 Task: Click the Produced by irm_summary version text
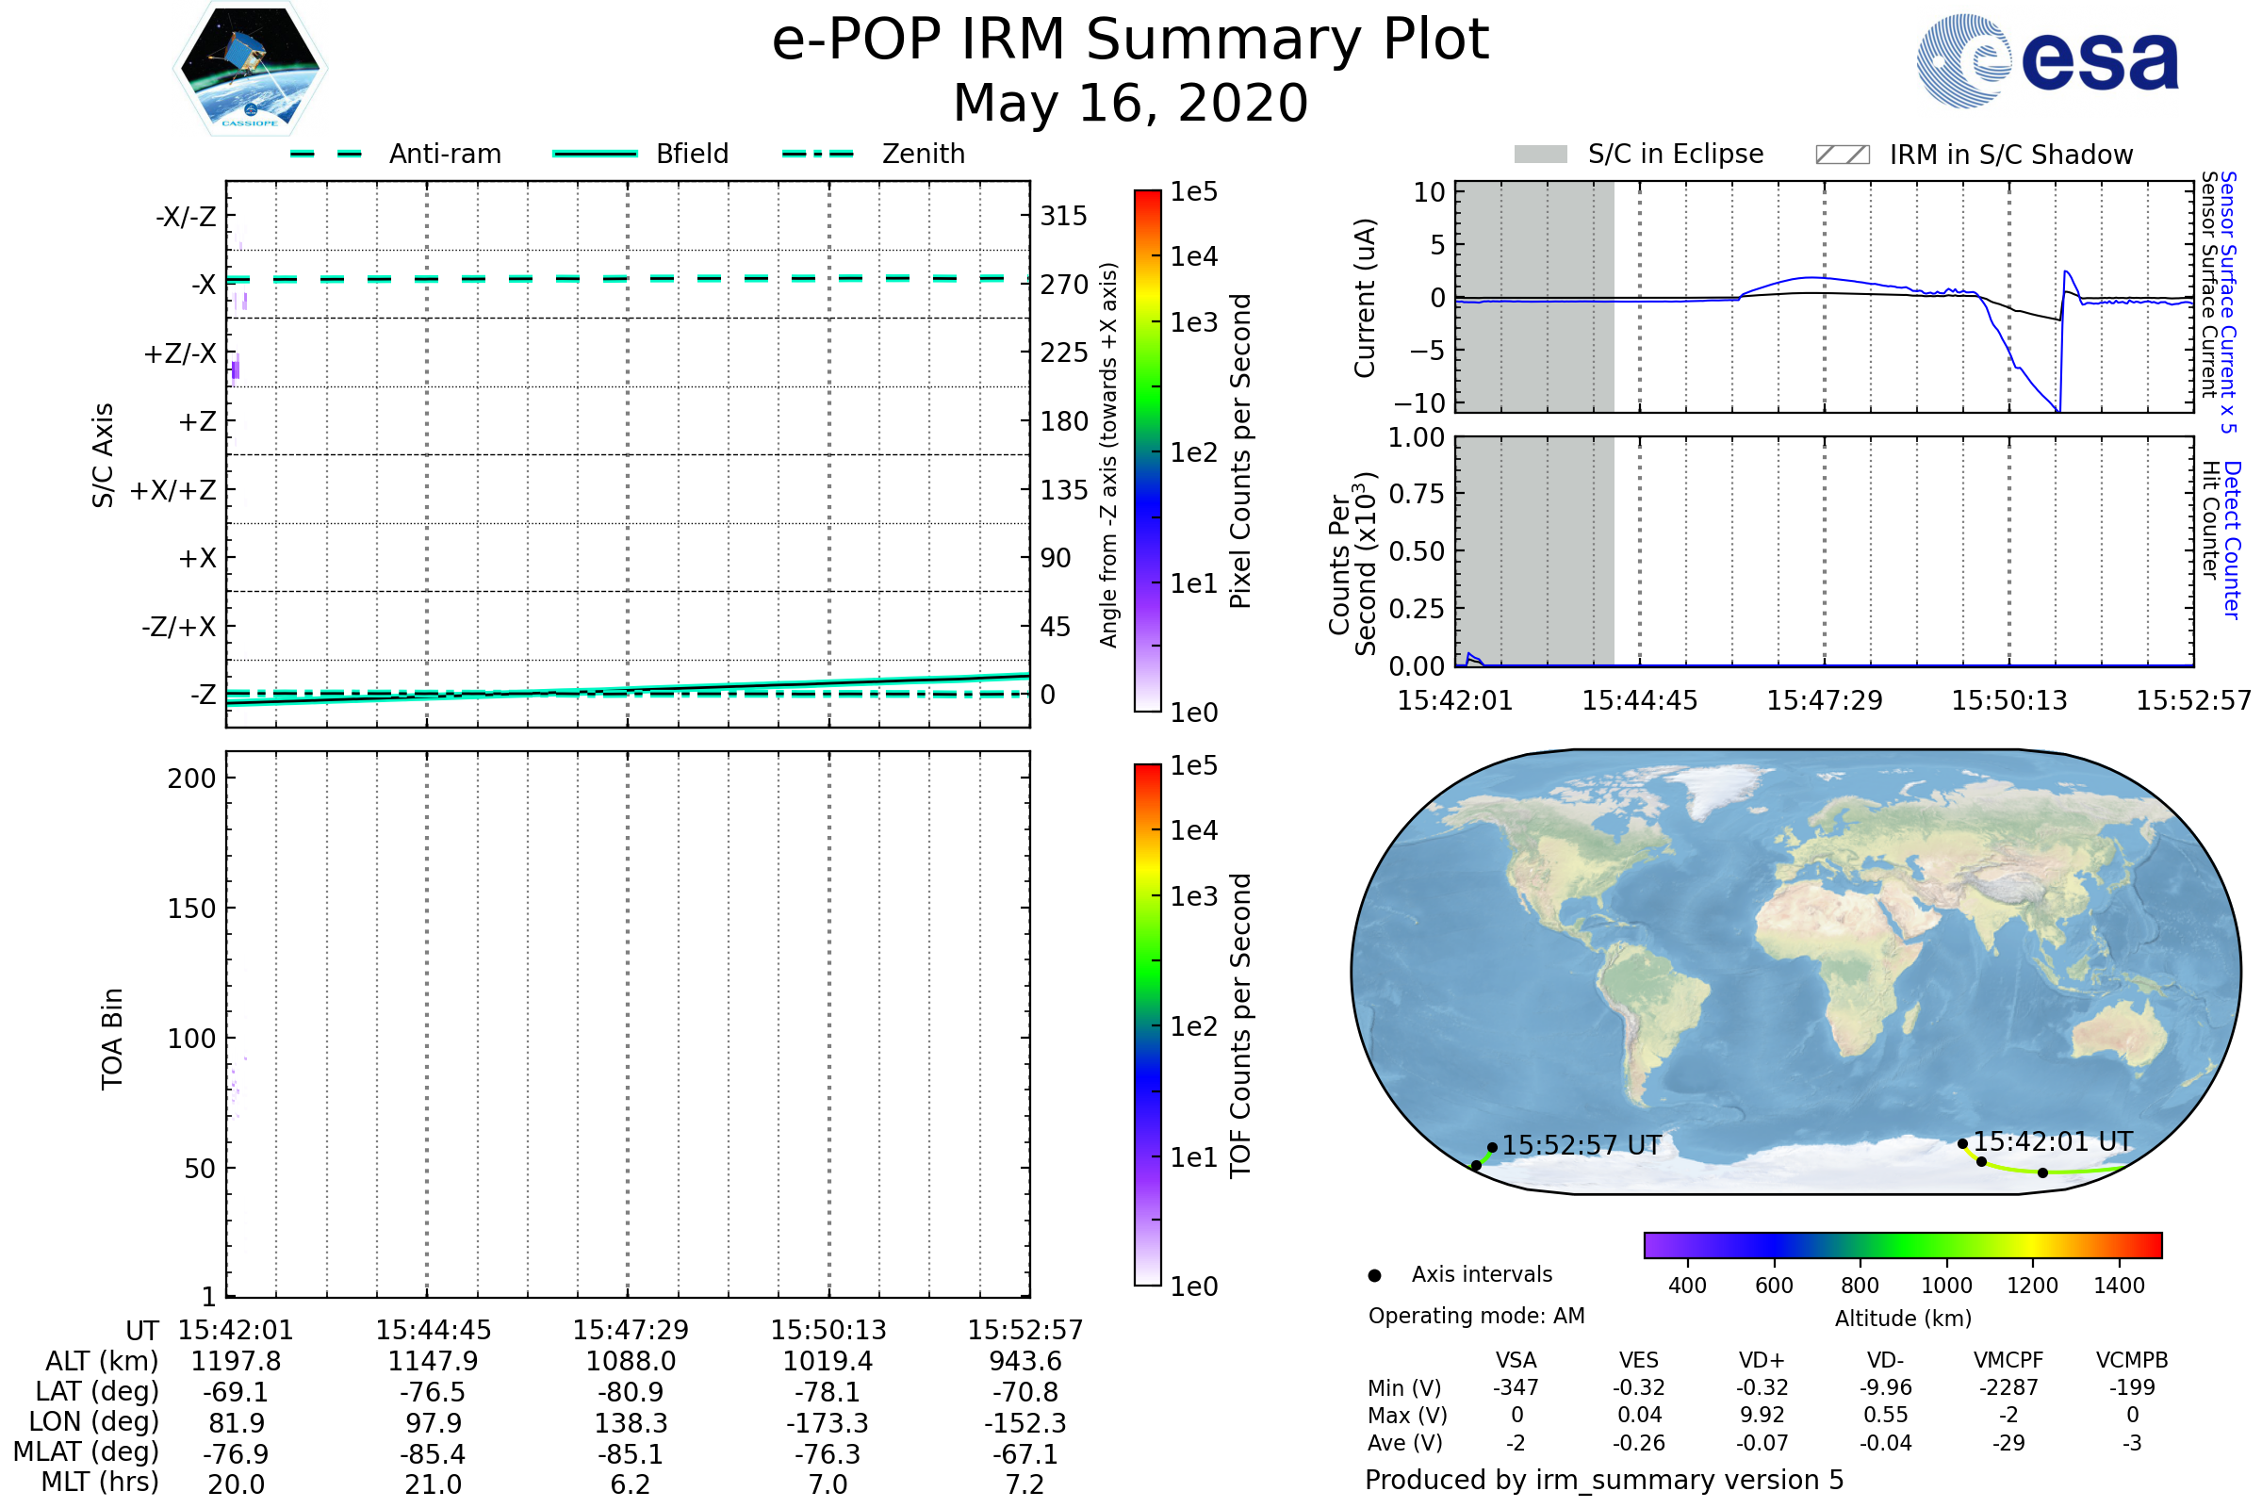(x=1603, y=1480)
